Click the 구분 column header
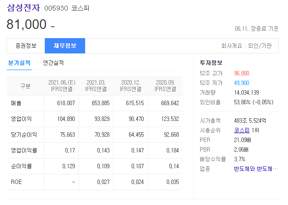The height and width of the screenshot is (205, 288). click(x=25, y=86)
